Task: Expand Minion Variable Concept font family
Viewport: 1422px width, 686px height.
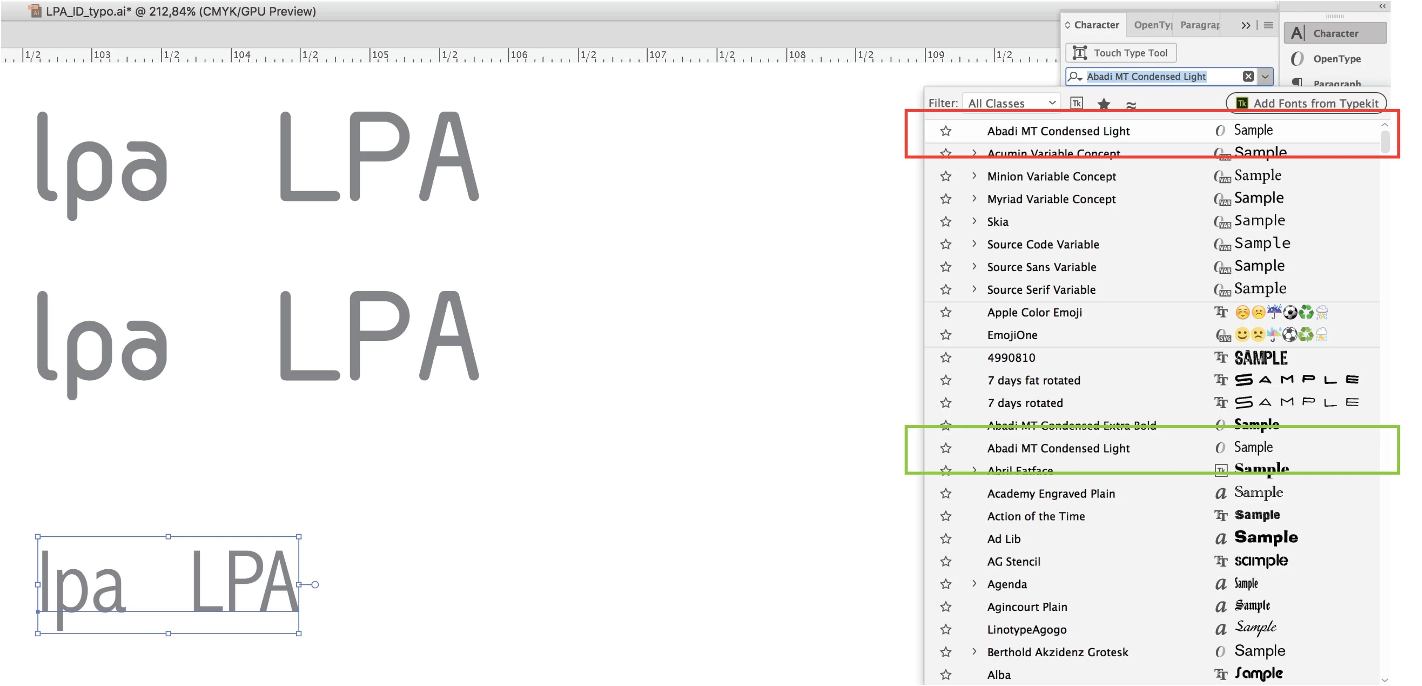Action: coord(974,175)
